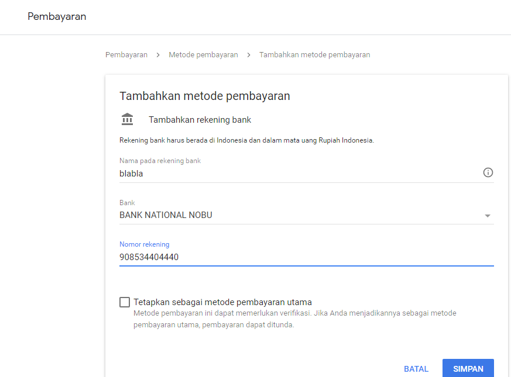This screenshot has height=377, width=511.
Task: Click the Pembayaran page header title
Action: pos(57,16)
